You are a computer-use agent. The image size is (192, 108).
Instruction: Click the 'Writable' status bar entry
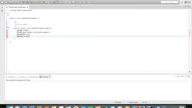pos(118,102)
